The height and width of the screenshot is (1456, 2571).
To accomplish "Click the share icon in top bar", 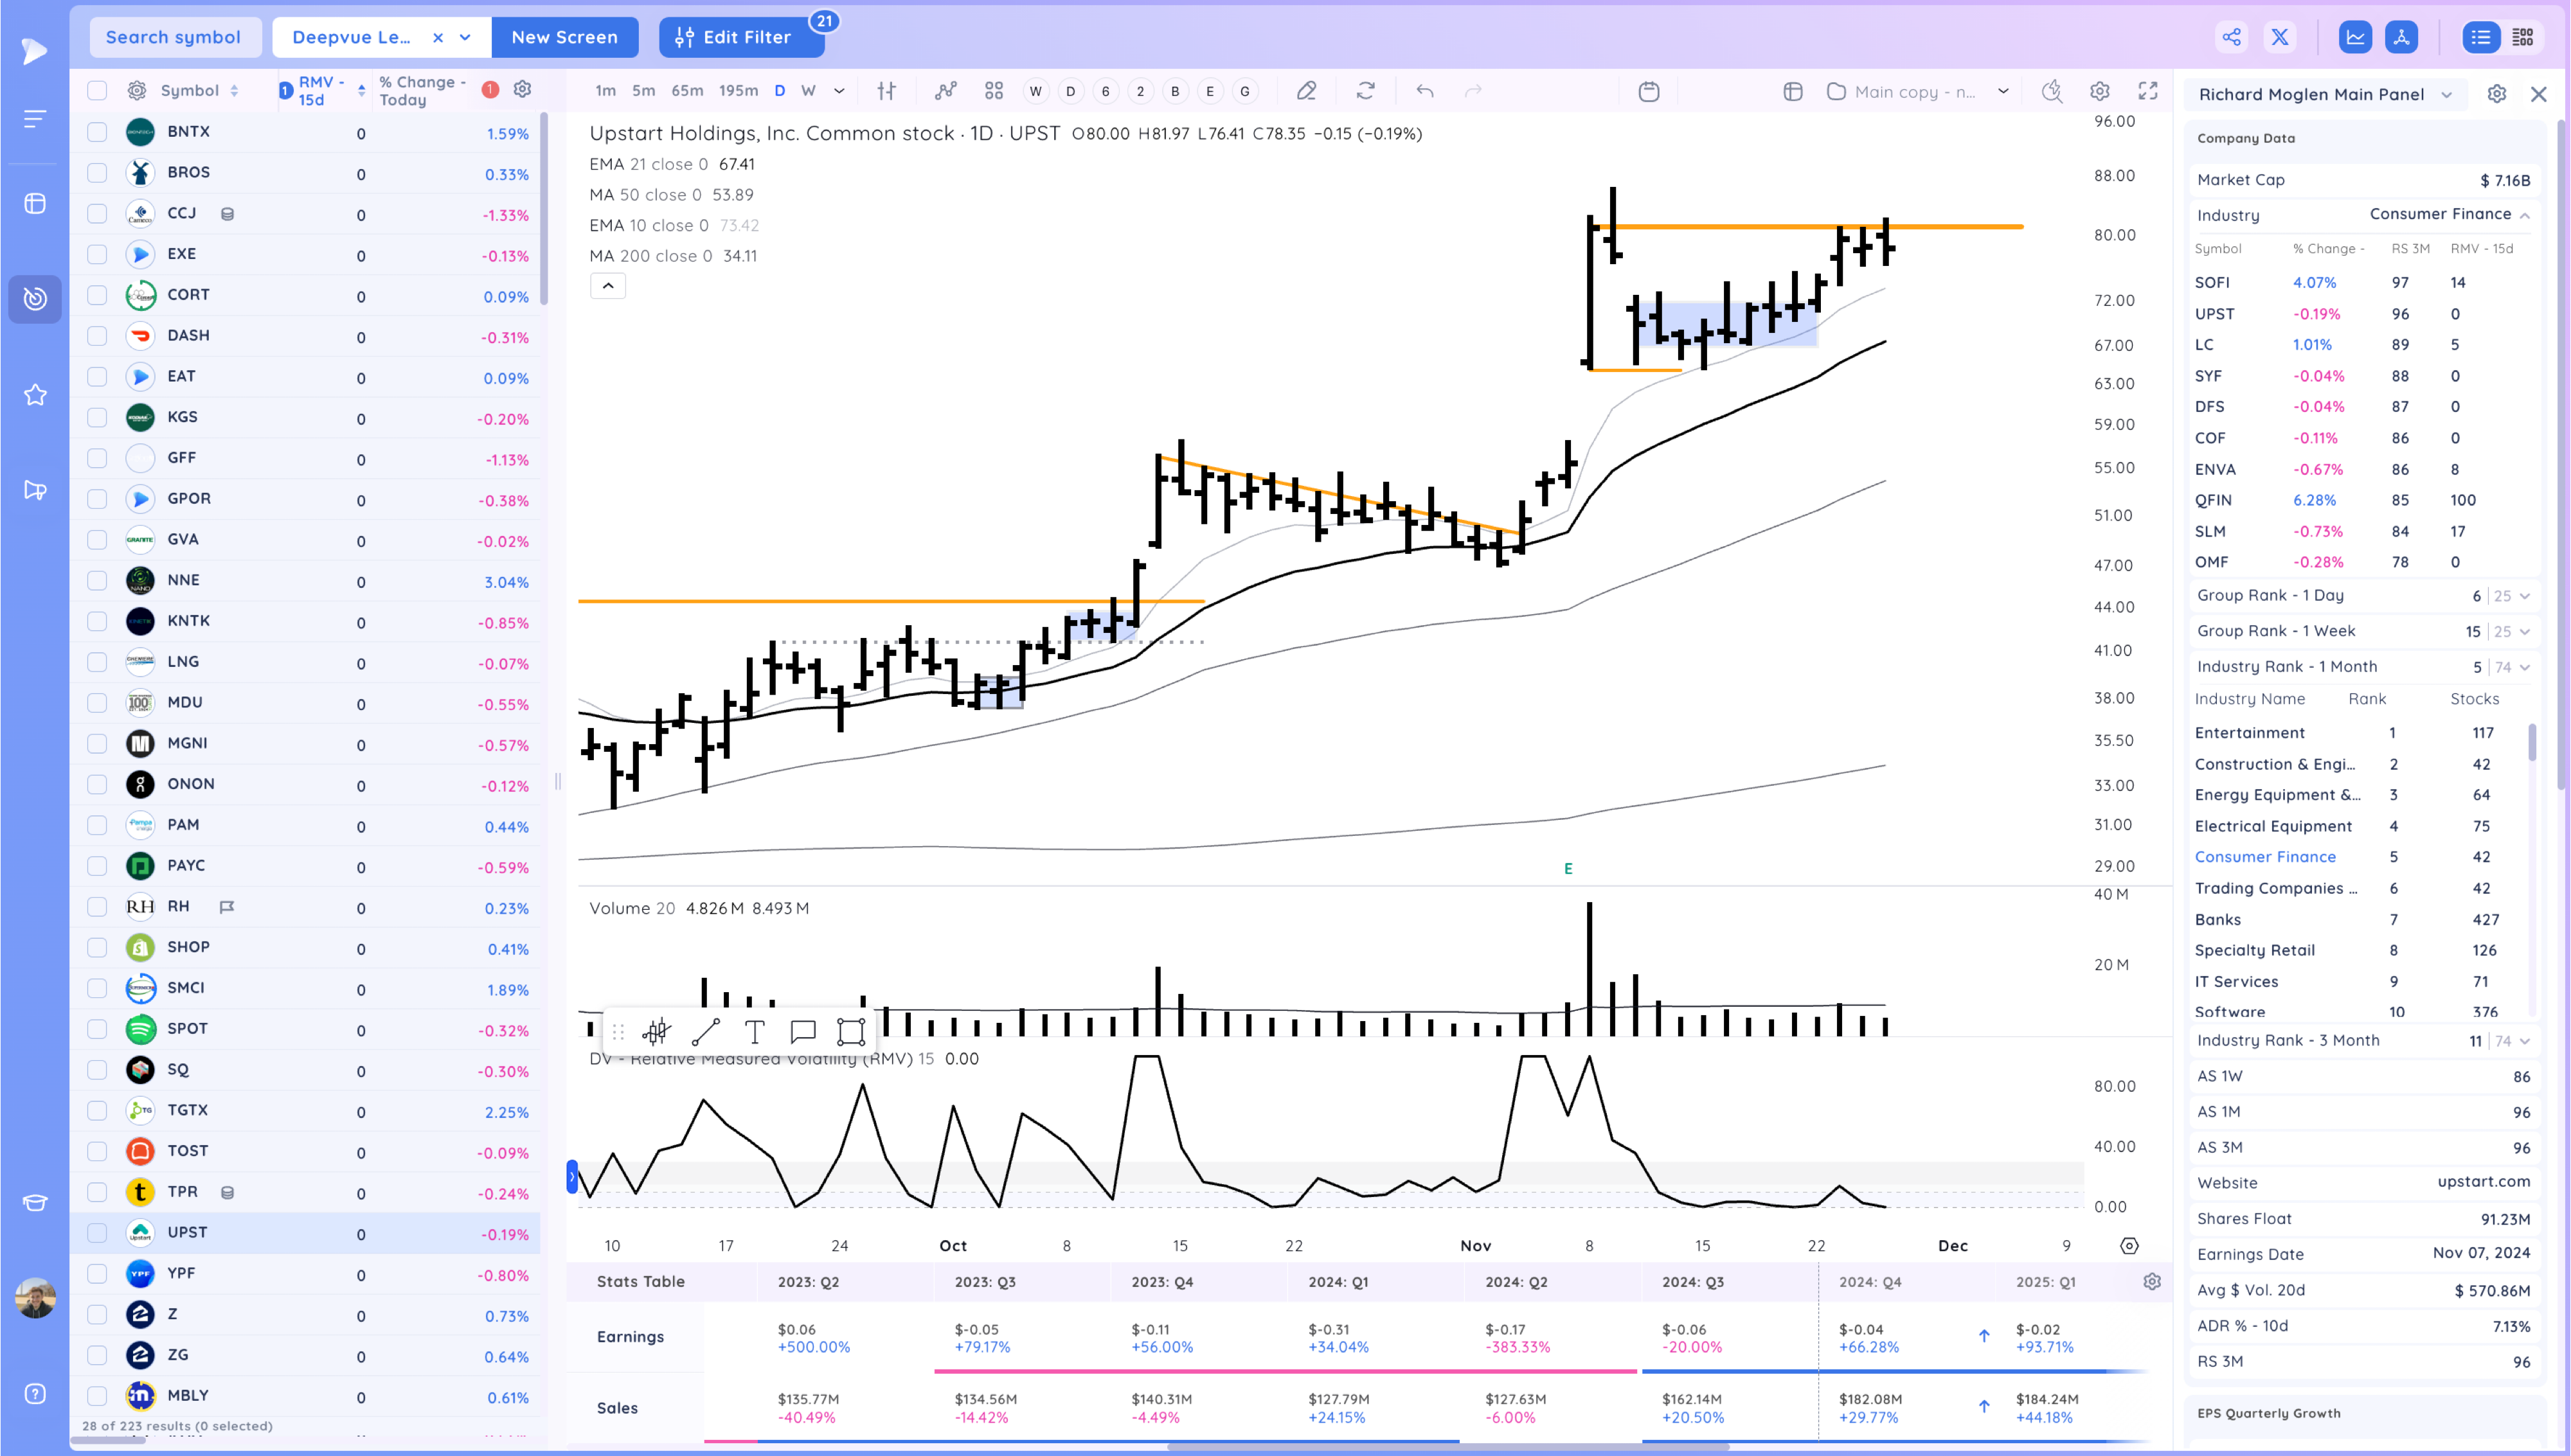I will pyautogui.click(x=2231, y=38).
